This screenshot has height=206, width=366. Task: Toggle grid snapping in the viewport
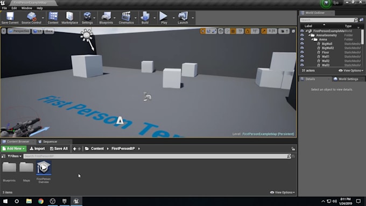tap(233, 31)
